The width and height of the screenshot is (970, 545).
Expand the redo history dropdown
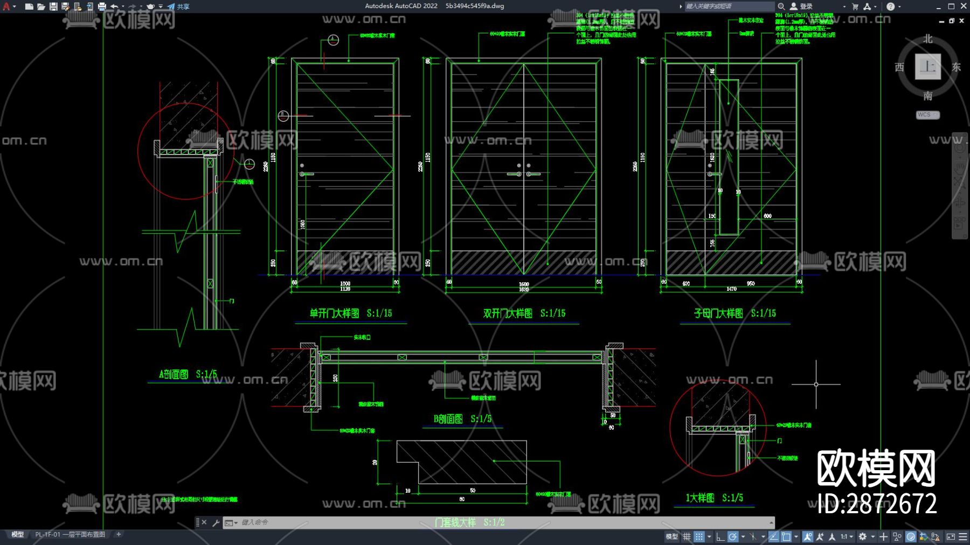coord(141,6)
